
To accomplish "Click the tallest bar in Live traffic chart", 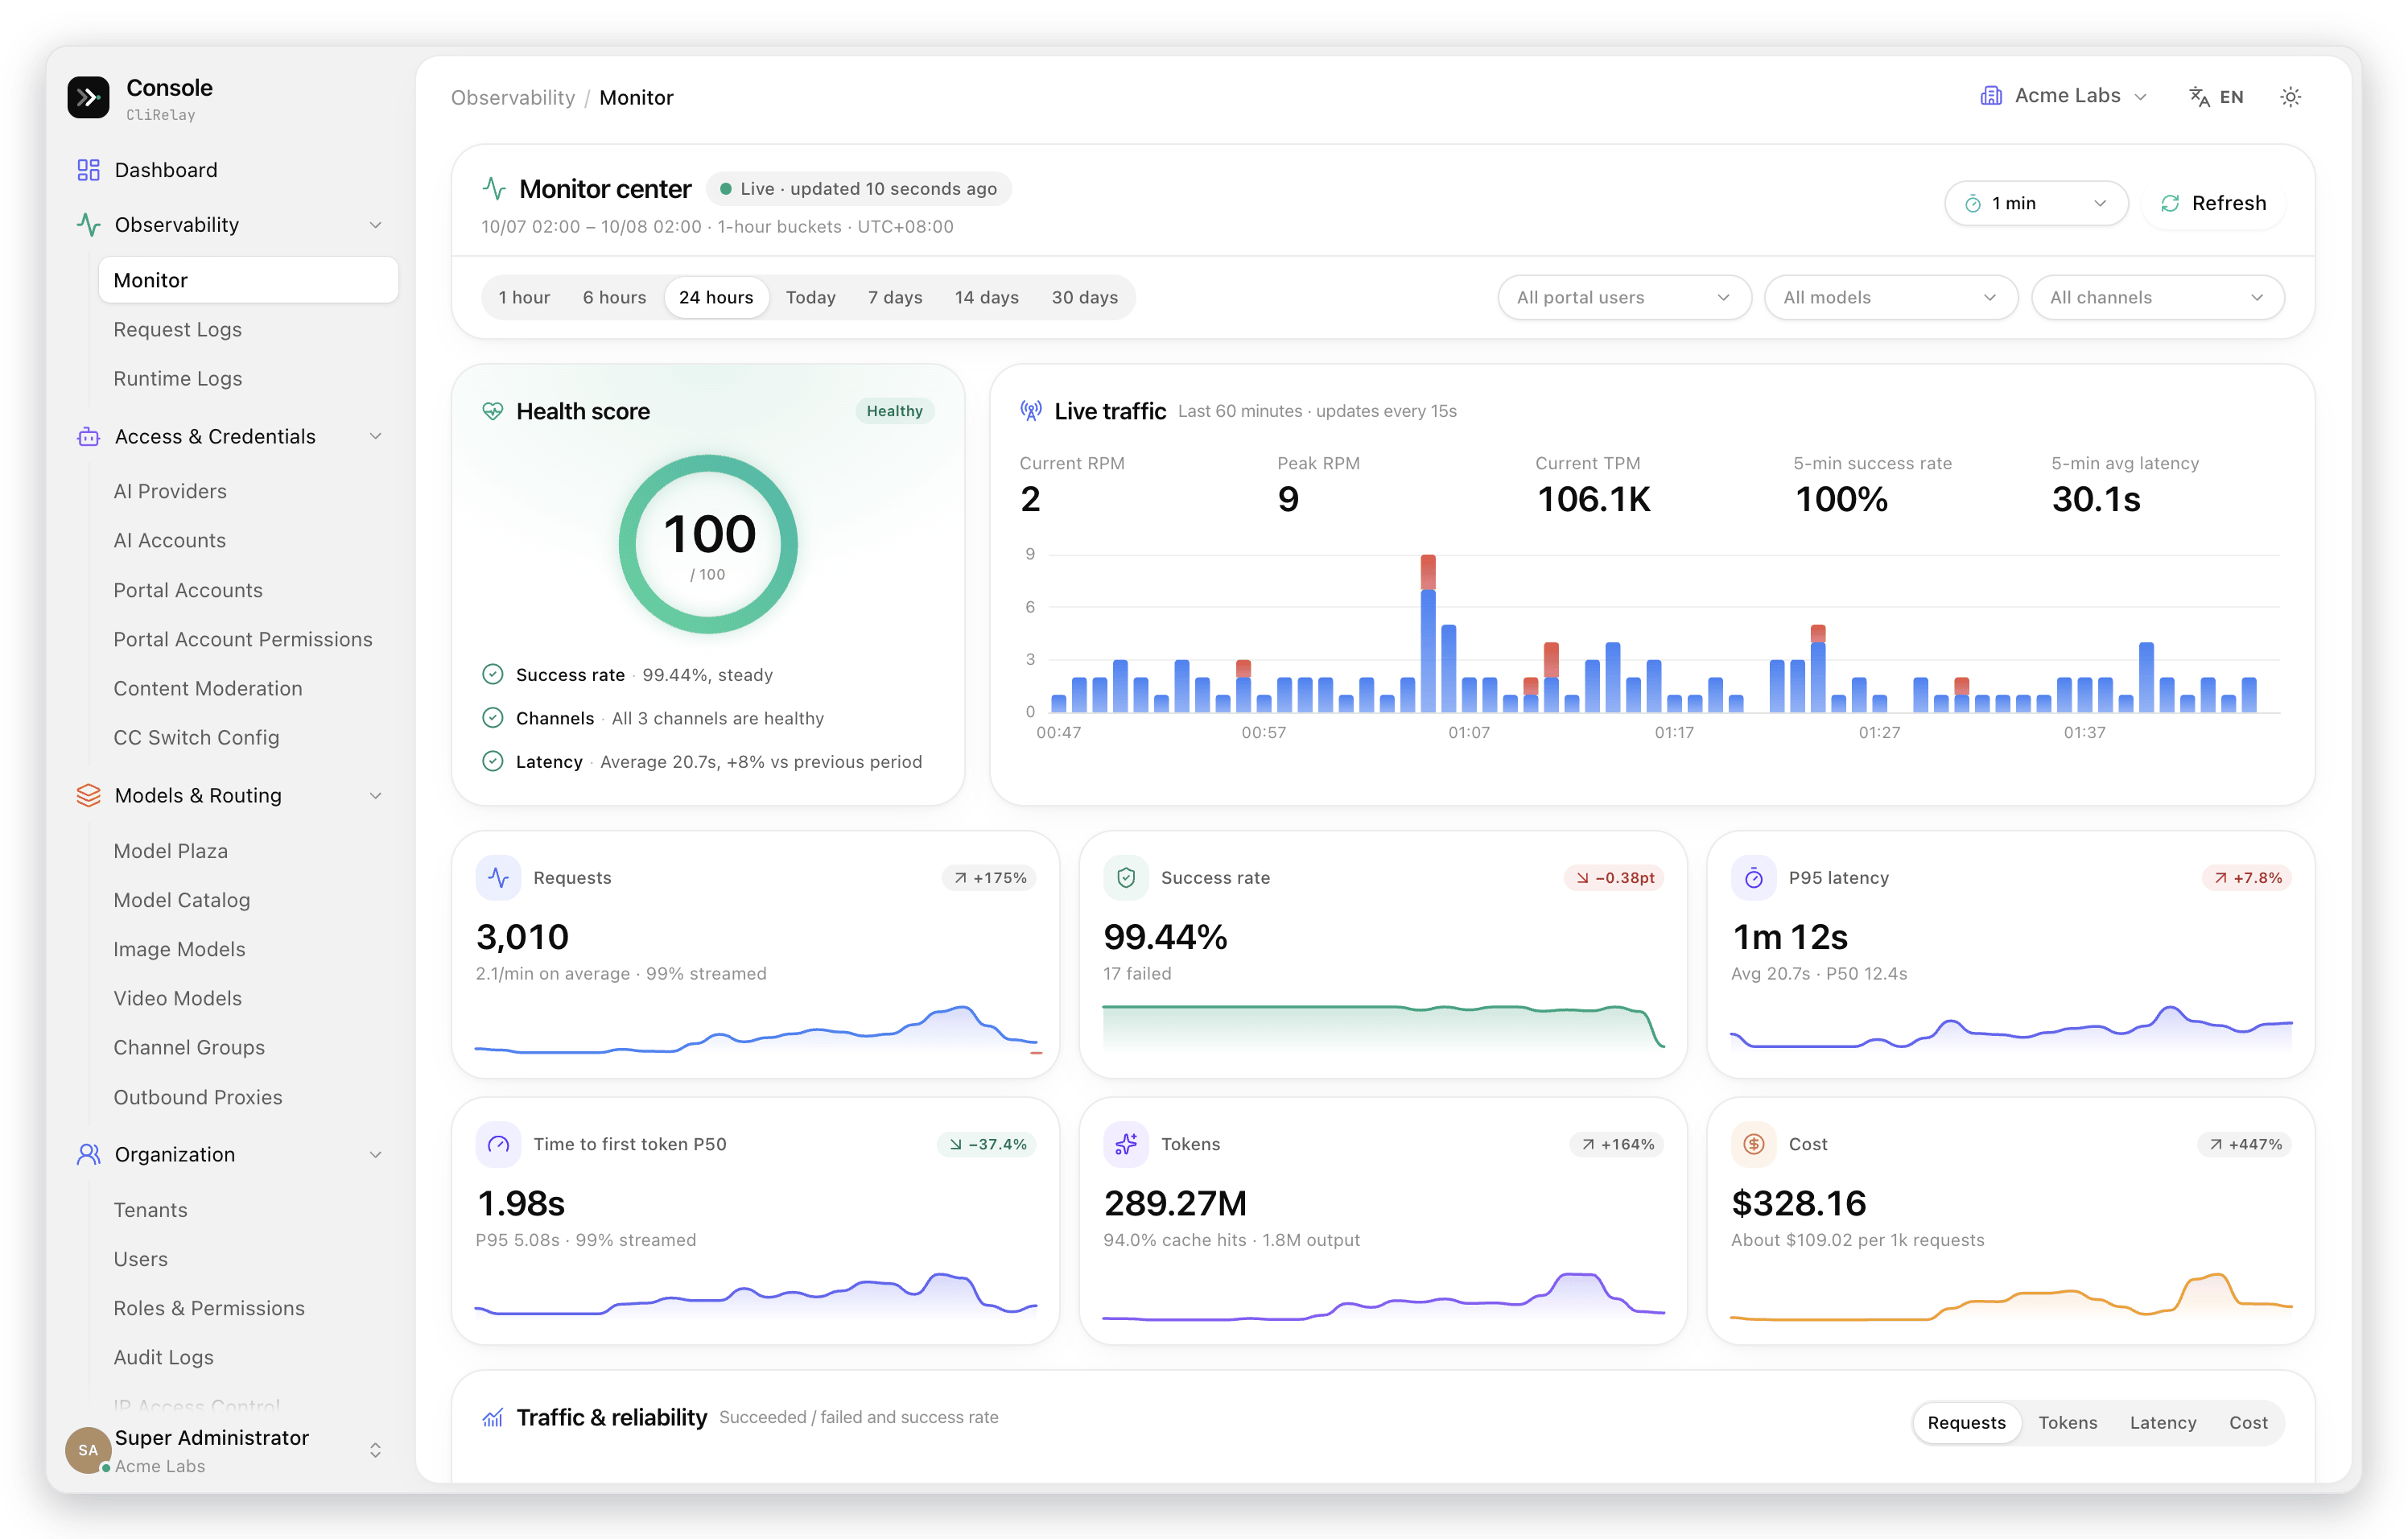I will [1428, 633].
